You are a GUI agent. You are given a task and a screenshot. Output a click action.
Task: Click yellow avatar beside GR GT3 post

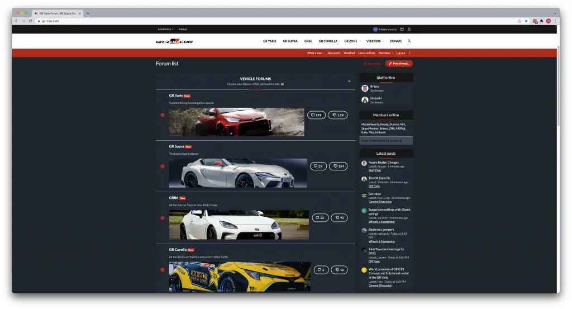pyautogui.click(x=364, y=270)
